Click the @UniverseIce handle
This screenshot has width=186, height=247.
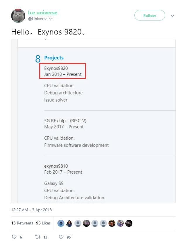point(40,19)
